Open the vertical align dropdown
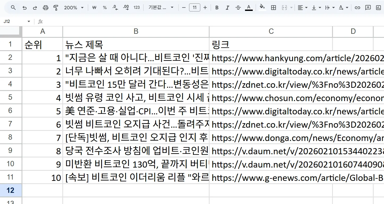Image resolution: width=384 pixels, height=204 pixels. (x=316, y=8)
